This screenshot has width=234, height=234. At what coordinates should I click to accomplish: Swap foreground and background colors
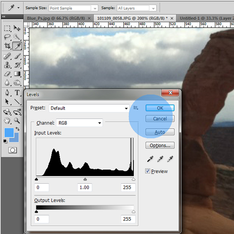[18, 129]
